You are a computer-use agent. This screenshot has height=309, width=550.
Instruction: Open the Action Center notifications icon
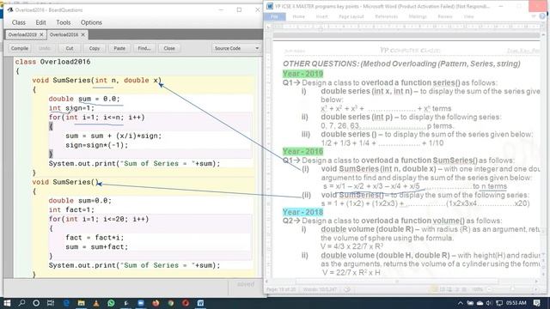[x=537, y=303]
